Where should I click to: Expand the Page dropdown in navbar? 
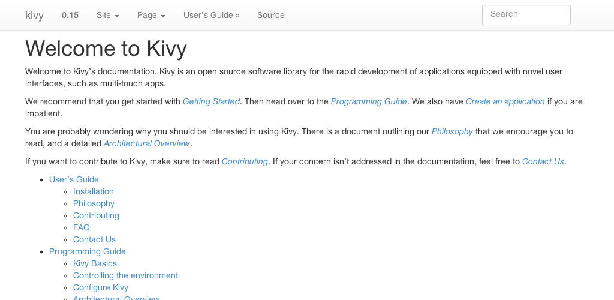[151, 15]
